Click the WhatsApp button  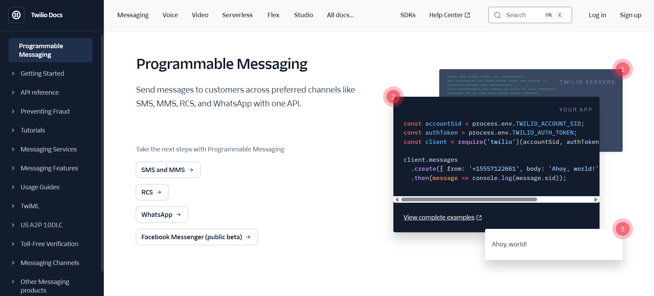tap(162, 215)
